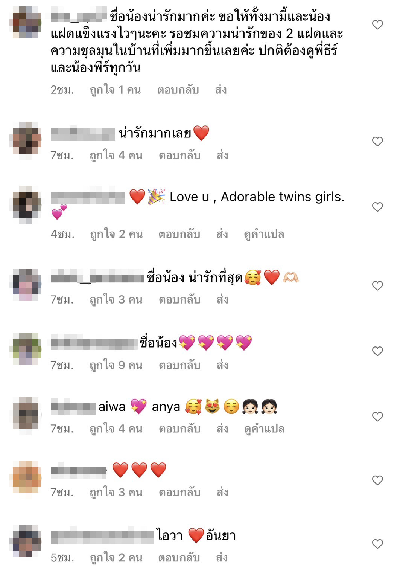The image size is (406, 572).
Task: Send the 'Adorable twins girls' comment
Action: coord(222,234)
